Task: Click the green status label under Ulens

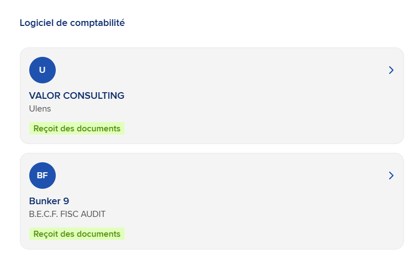Action: [77, 129]
